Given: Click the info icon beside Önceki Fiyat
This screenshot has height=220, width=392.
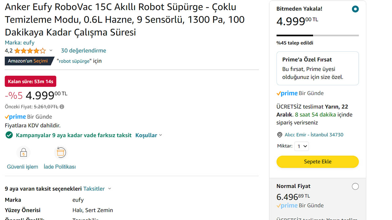Looking at the screenshot, I should point(62,107).
